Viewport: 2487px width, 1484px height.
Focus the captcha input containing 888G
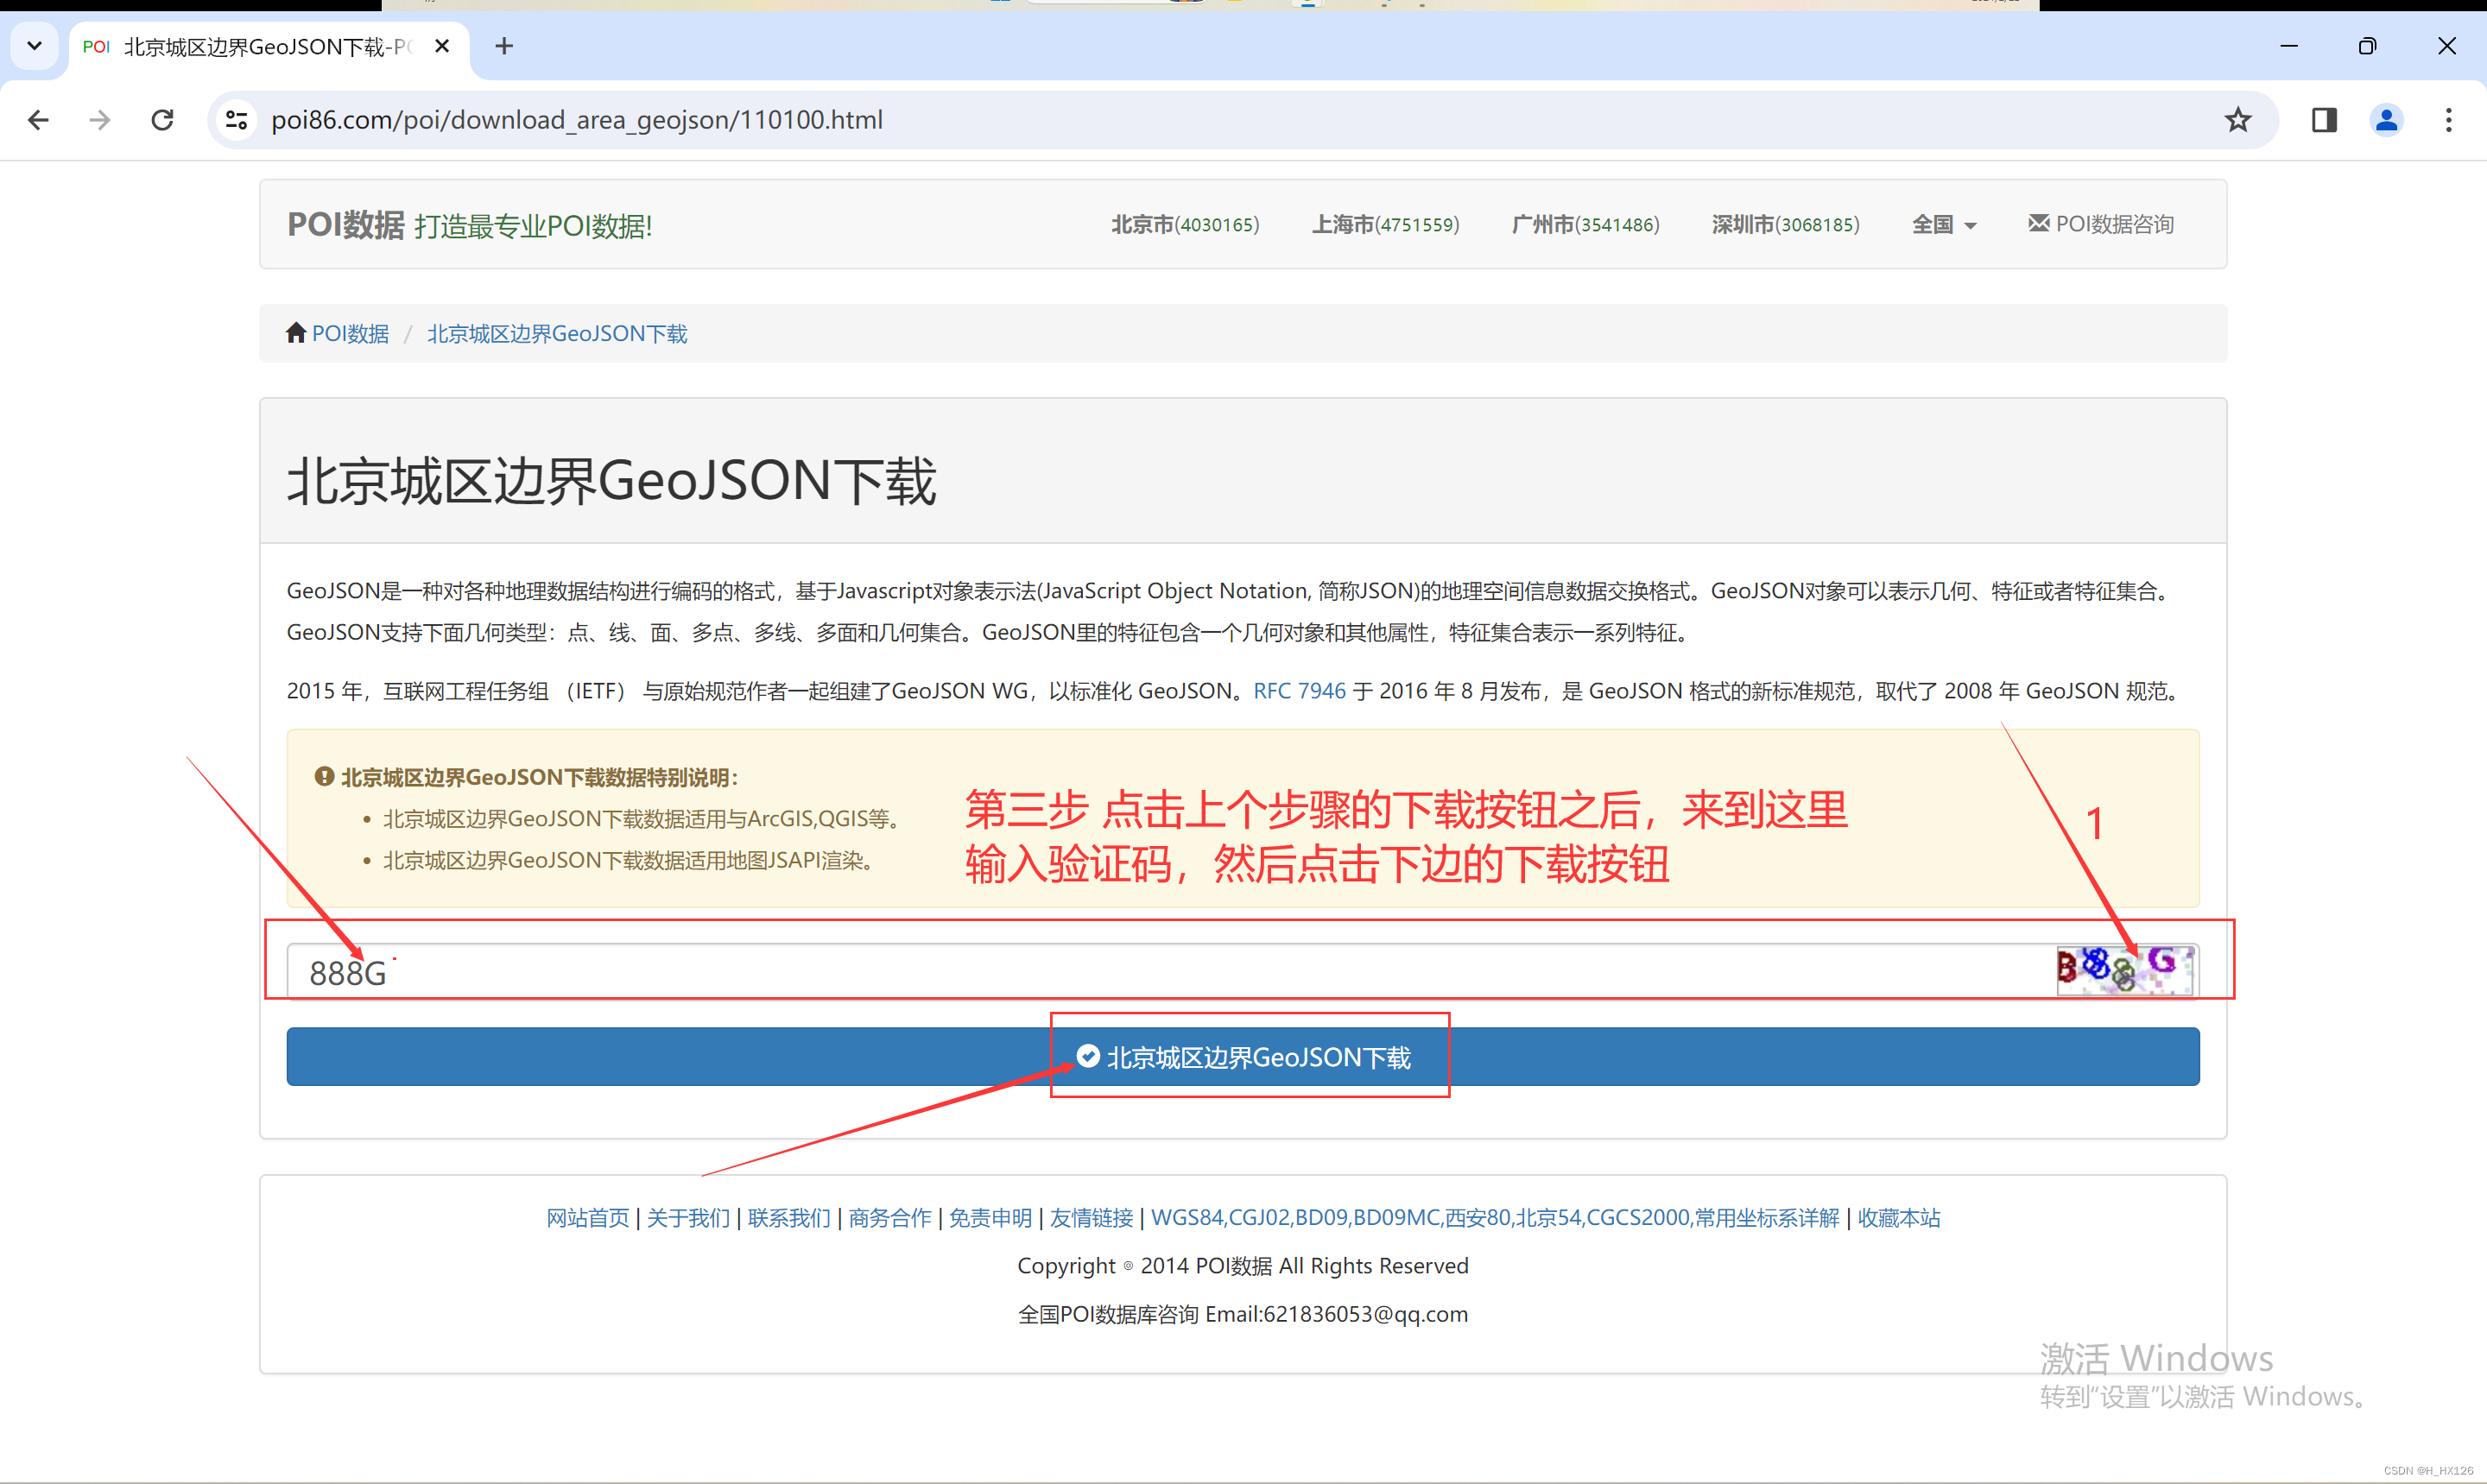tap(1100, 972)
